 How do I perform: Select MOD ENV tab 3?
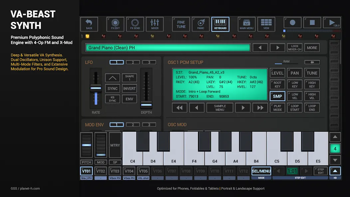[149, 125]
